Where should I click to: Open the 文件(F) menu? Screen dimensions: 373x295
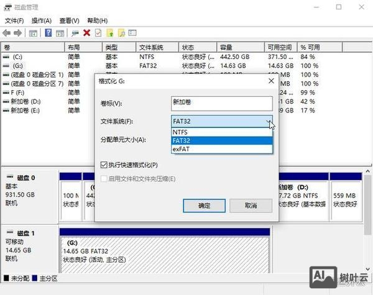(x=14, y=20)
